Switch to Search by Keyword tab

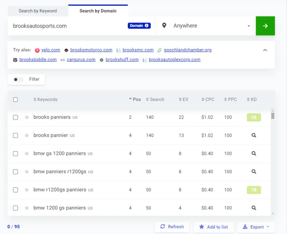pyautogui.click(x=38, y=11)
